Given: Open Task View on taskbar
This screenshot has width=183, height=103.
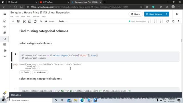Looking at the screenshot, I should 62,100.
